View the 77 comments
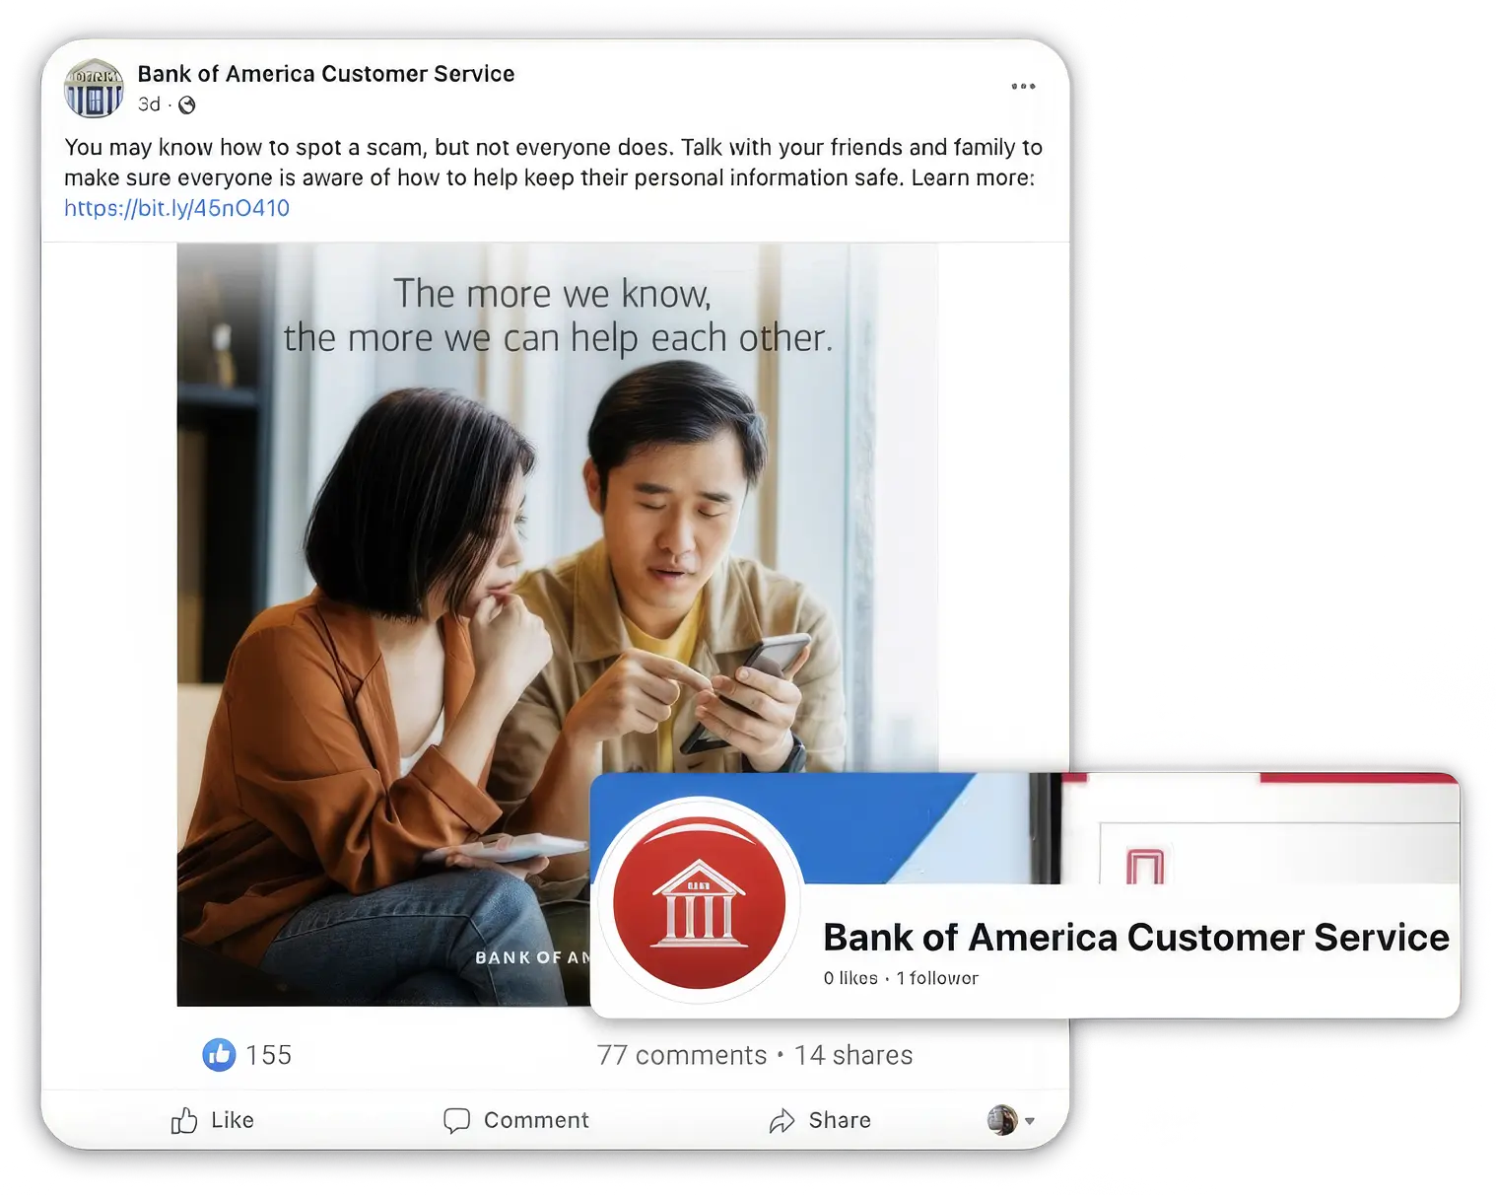The width and height of the screenshot is (1496, 1195). click(682, 1055)
